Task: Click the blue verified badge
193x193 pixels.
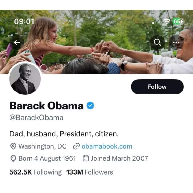Action: [90, 106]
